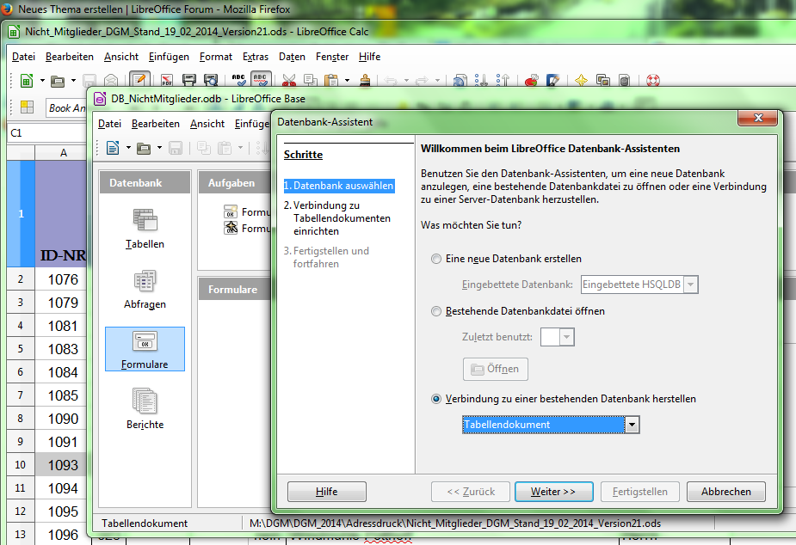Select 'Bestehende Datenbankdatei öffnen' radio button
Image resolution: width=796 pixels, height=545 pixels.
tap(436, 311)
